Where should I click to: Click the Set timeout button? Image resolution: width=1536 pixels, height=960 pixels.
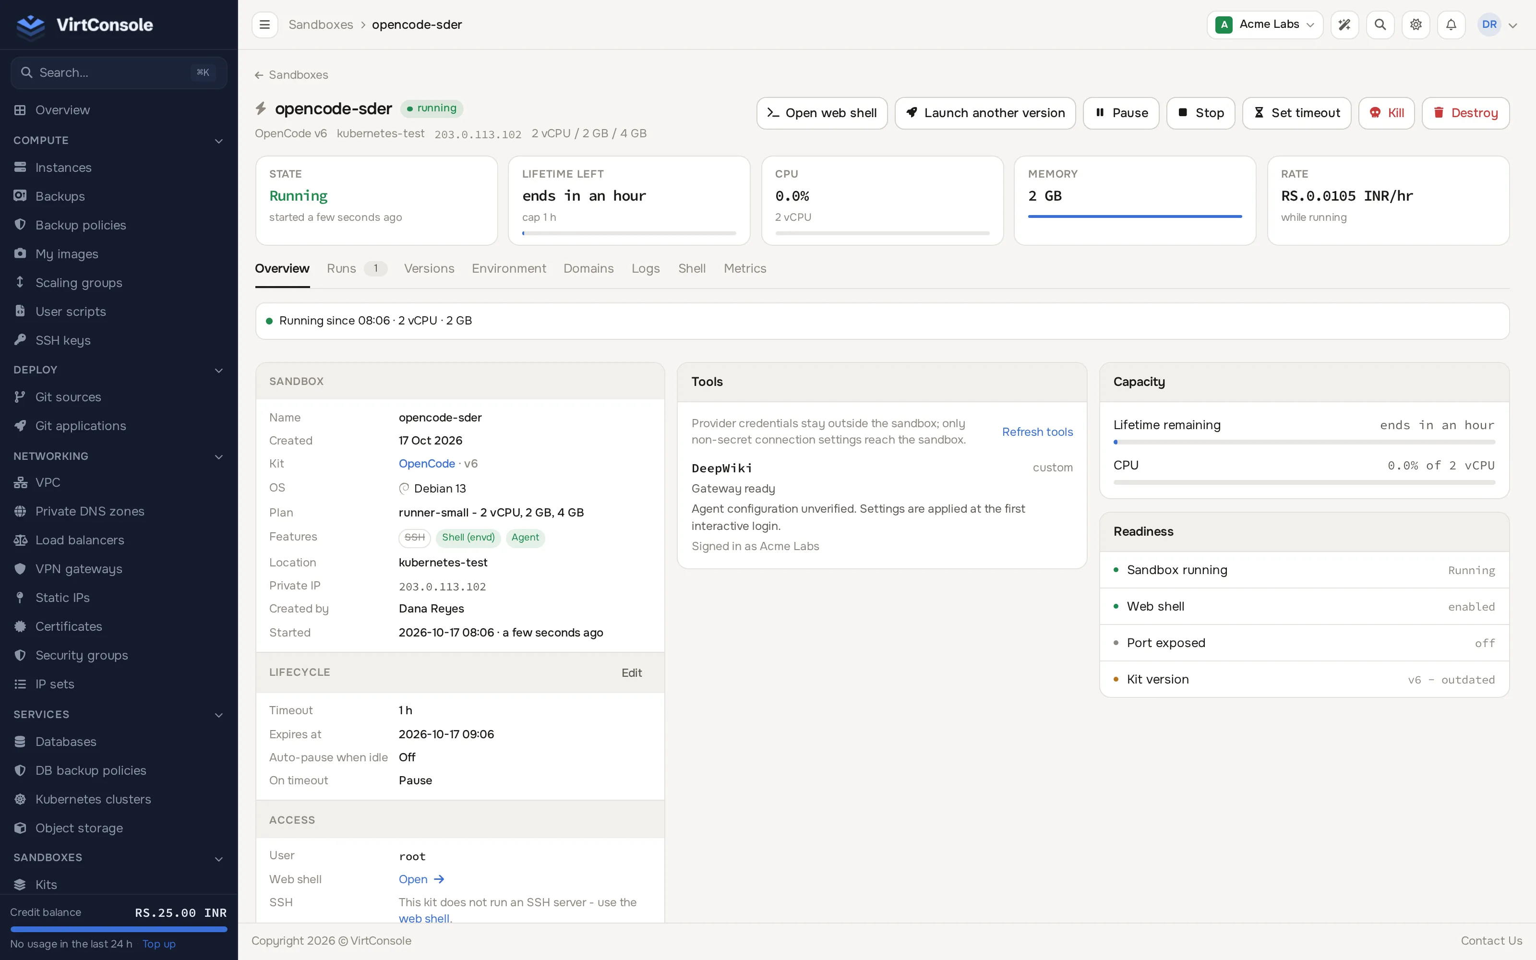click(1296, 113)
